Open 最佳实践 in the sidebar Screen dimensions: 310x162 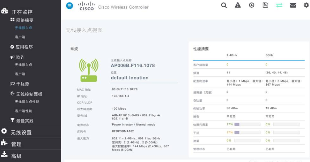[x=25, y=121]
